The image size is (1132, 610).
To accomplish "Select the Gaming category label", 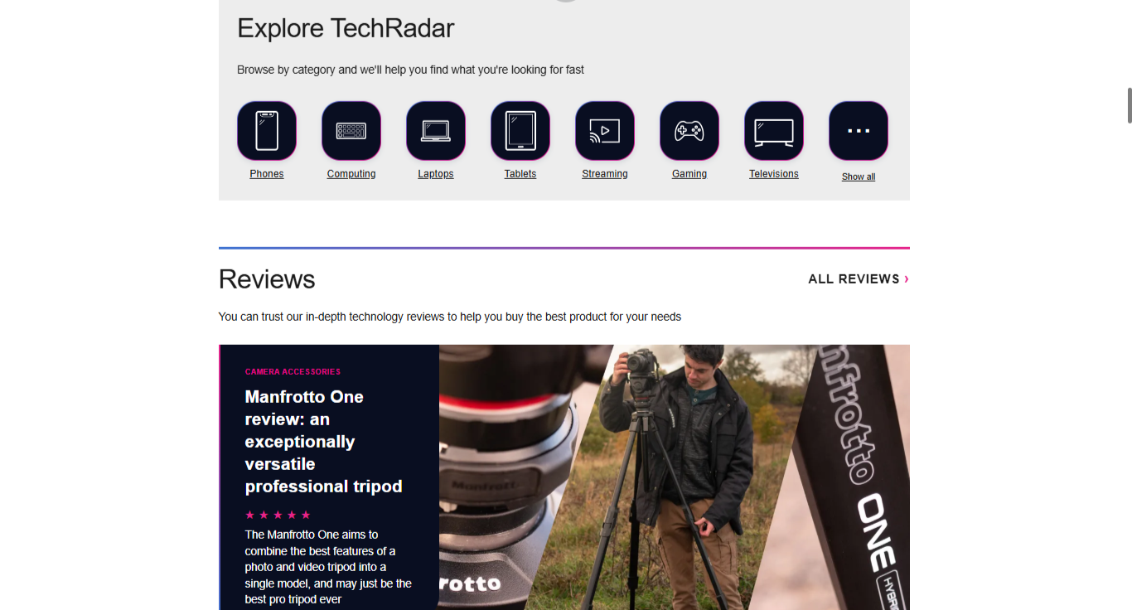I will tap(689, 173).
